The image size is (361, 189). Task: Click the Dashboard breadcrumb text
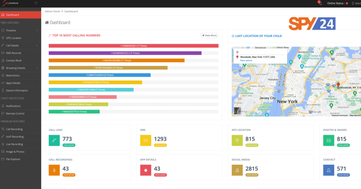(71, 11)
